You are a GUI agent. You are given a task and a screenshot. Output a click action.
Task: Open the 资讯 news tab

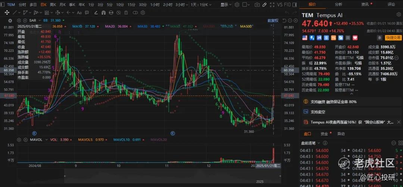click(365, 4)
